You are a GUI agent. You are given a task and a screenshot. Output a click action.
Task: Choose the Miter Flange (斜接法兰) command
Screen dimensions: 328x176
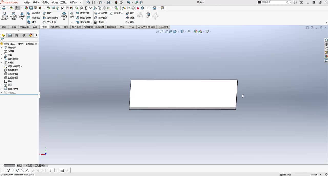click(34, 18)
